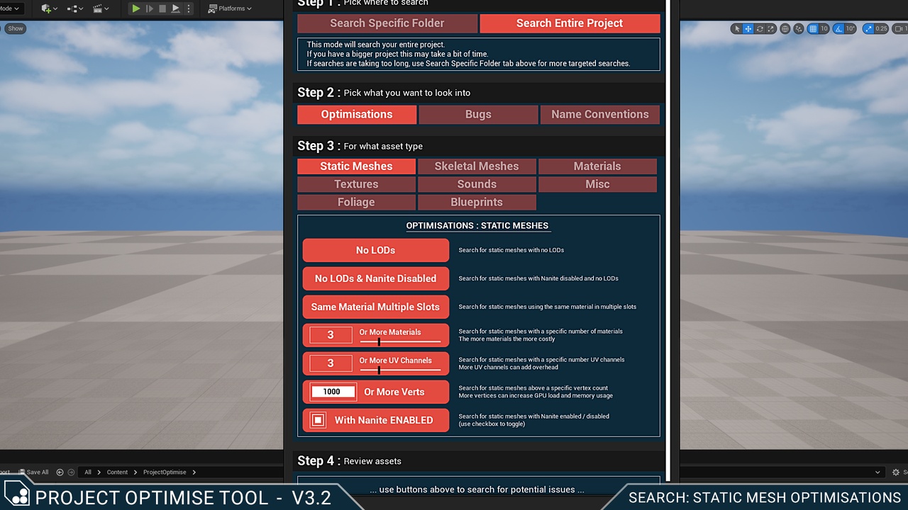
Task: Click the materials count field showing 3
Action: (x=331, y=335)
